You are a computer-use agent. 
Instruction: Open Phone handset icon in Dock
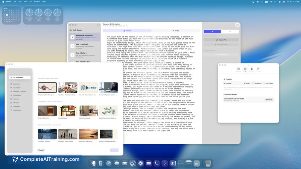coord(157,163)
